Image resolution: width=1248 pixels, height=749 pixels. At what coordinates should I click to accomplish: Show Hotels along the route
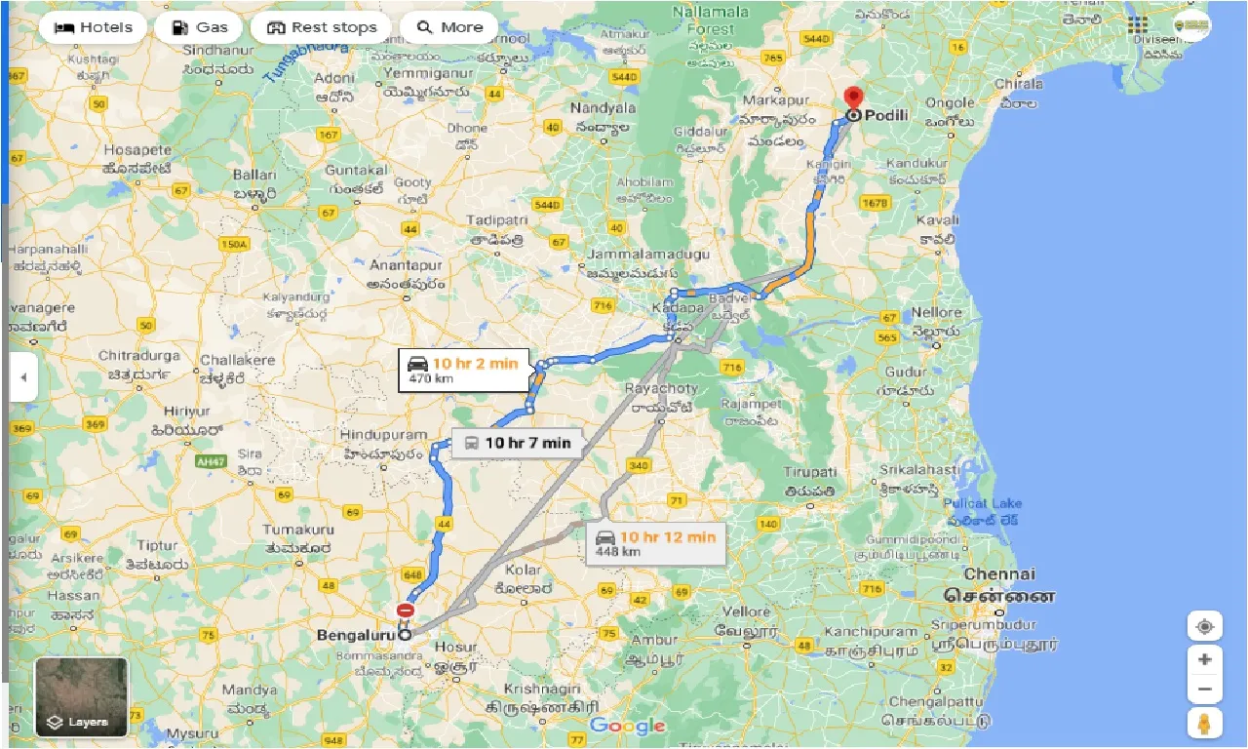(93, 27)
